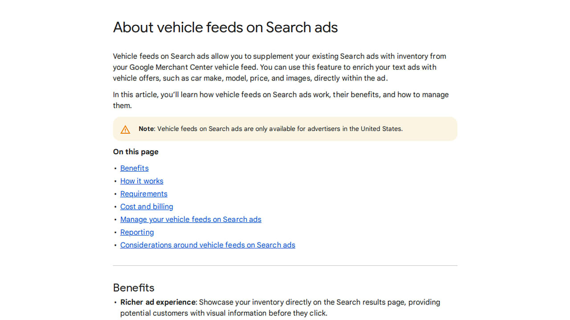570x320 pixels.
Task: Follow the Requirements link
Action: coord(143,194)
